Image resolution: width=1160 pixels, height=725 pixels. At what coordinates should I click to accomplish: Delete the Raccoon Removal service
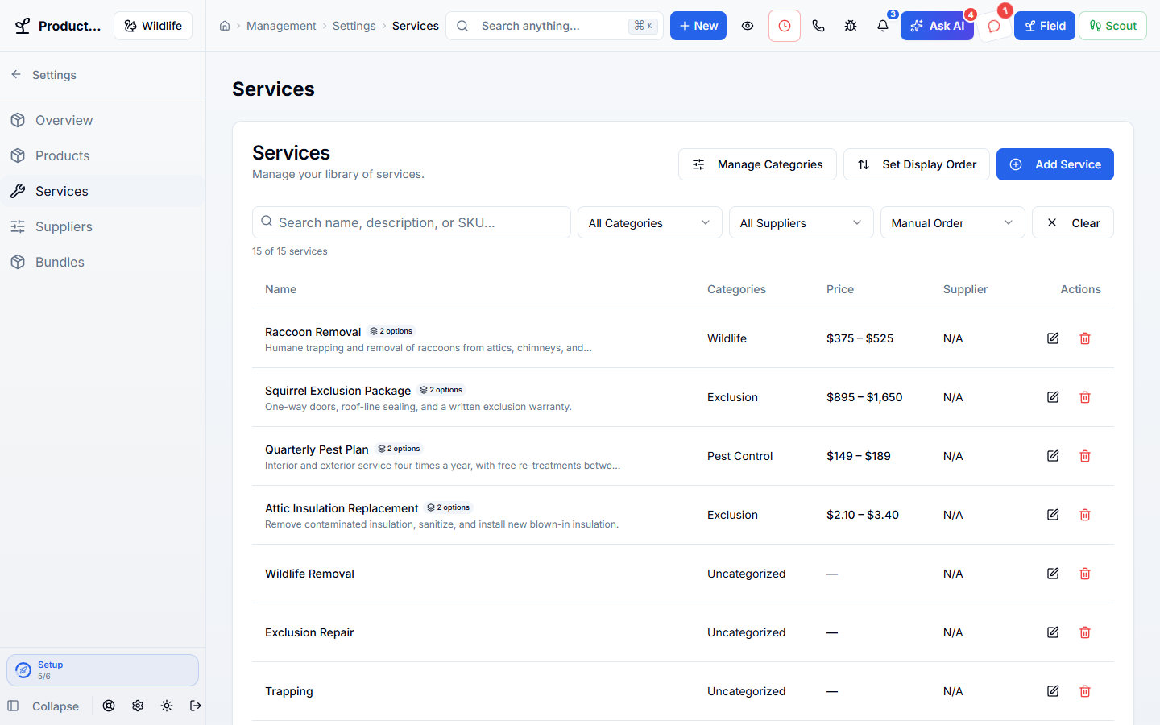[1085, 338]
